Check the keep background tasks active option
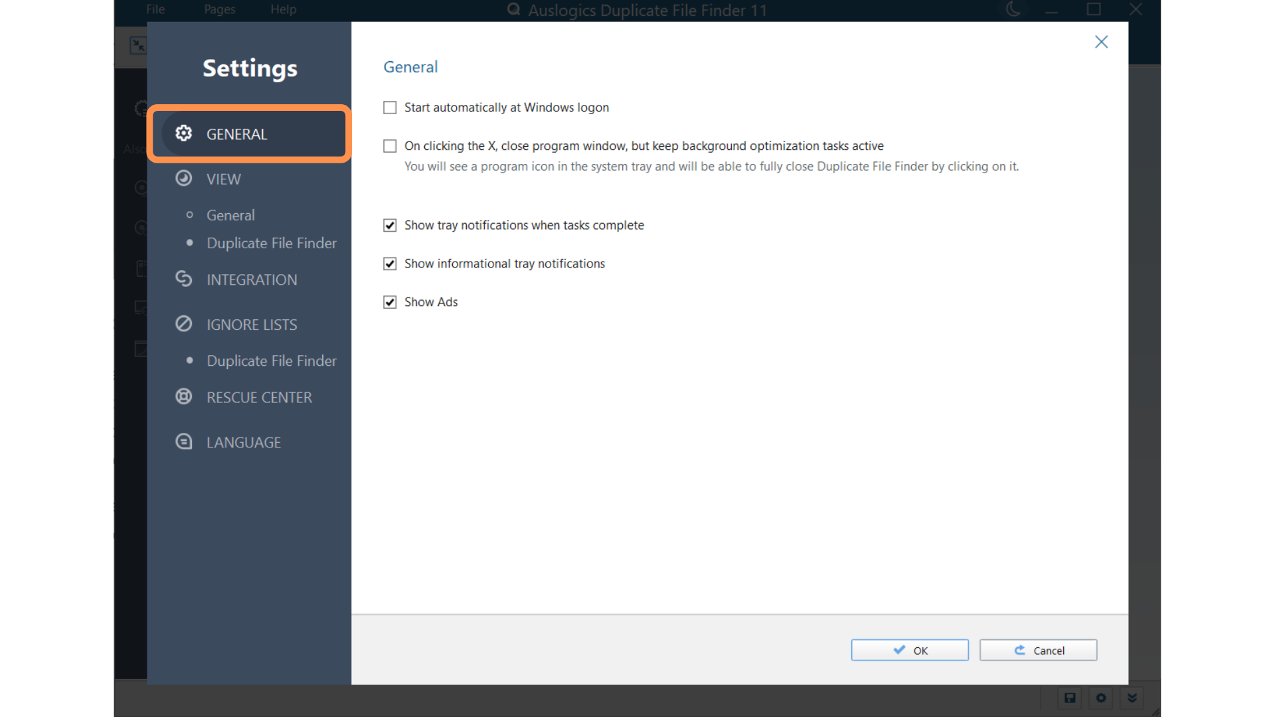This screenshot has width=1275, height=717. (x=390, y=146)
